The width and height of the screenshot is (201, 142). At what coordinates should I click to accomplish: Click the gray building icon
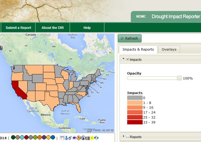pos(87,138)
